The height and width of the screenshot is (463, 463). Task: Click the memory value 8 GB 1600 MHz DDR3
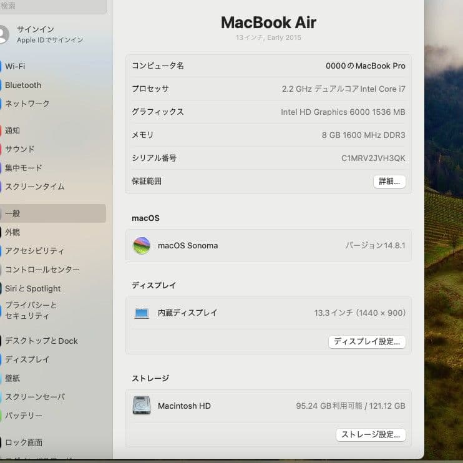(x=364, y=135)
